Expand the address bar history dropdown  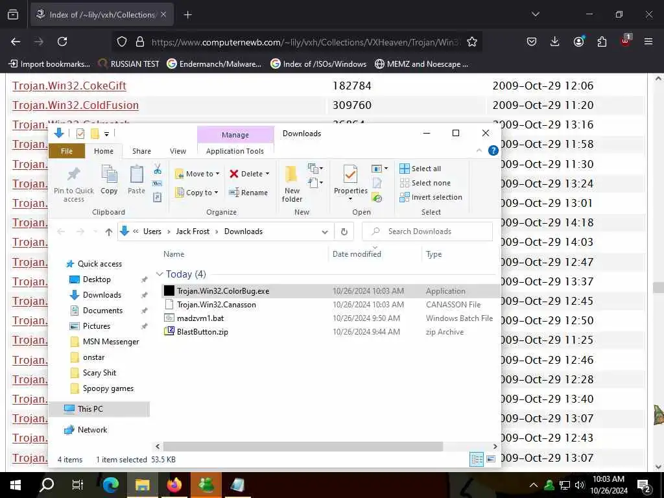point(325,231)
